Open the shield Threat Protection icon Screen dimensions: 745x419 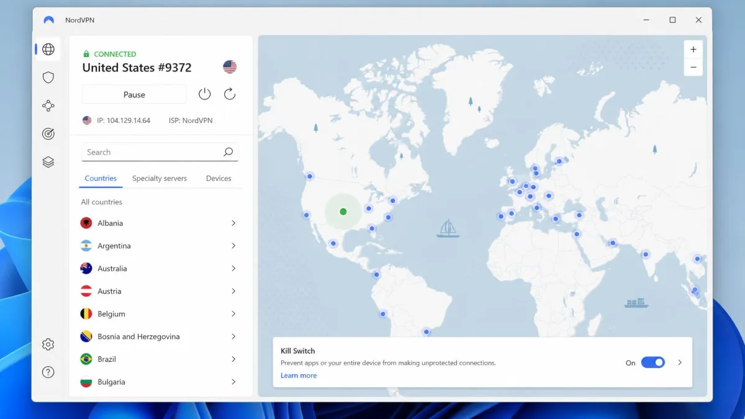[48, 78]
